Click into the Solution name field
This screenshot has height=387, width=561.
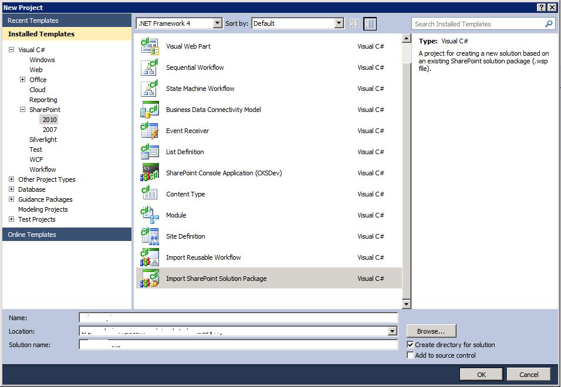click(x=238, y=344)
